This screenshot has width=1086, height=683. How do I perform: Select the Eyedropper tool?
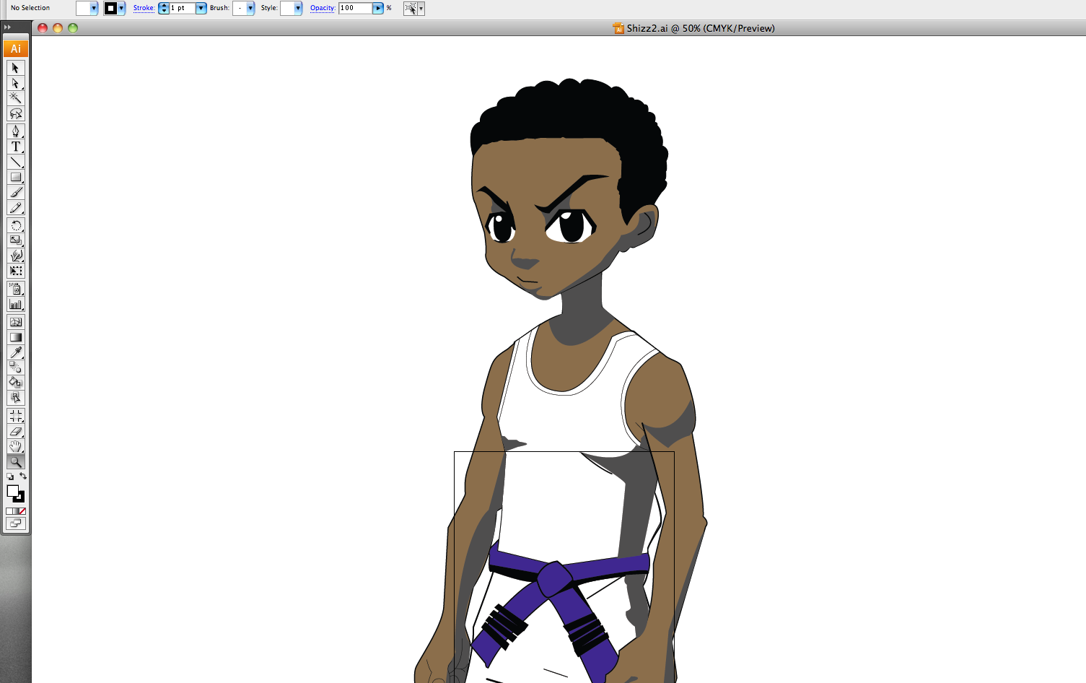pyautogui.click(x=16, y=353)
